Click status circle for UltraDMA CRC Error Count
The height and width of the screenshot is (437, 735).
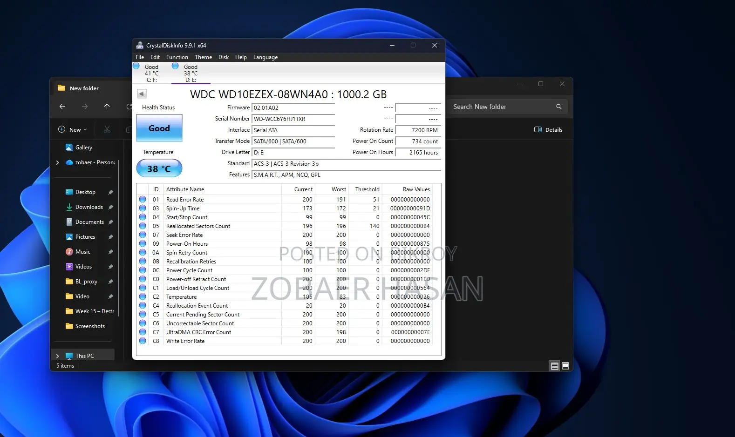point(143,332)
